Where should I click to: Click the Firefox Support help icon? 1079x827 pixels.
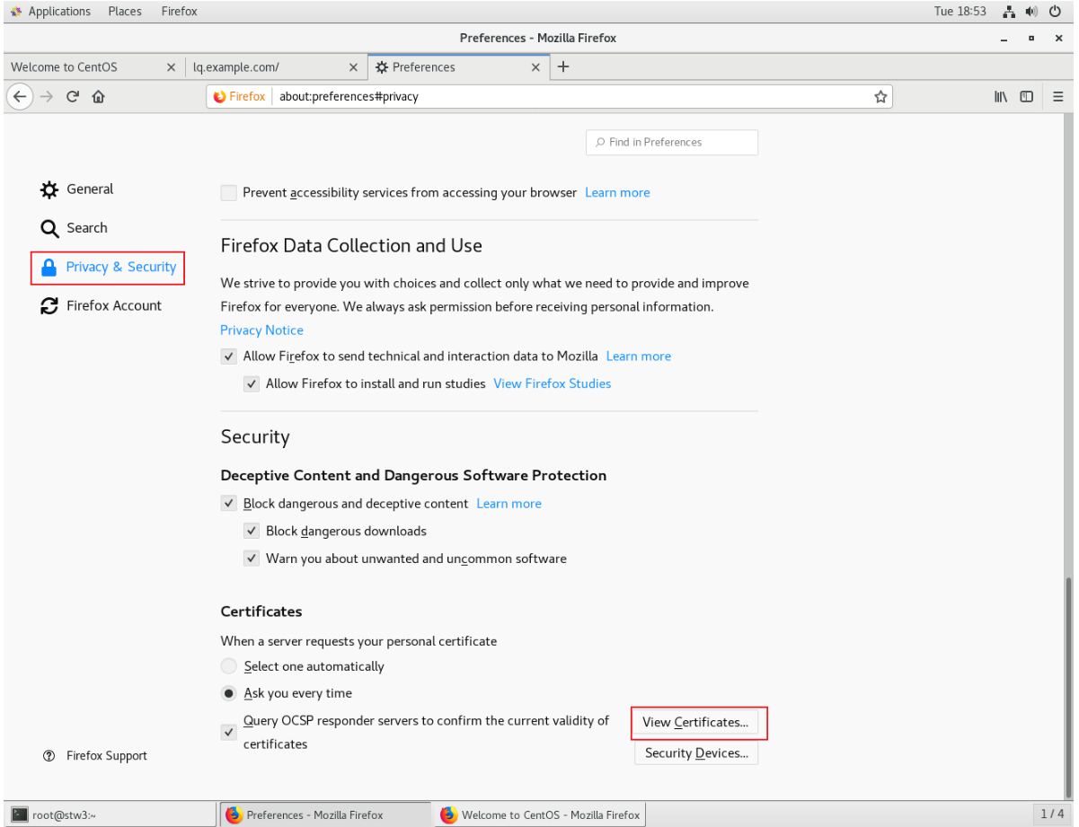[x=49, y=756]
